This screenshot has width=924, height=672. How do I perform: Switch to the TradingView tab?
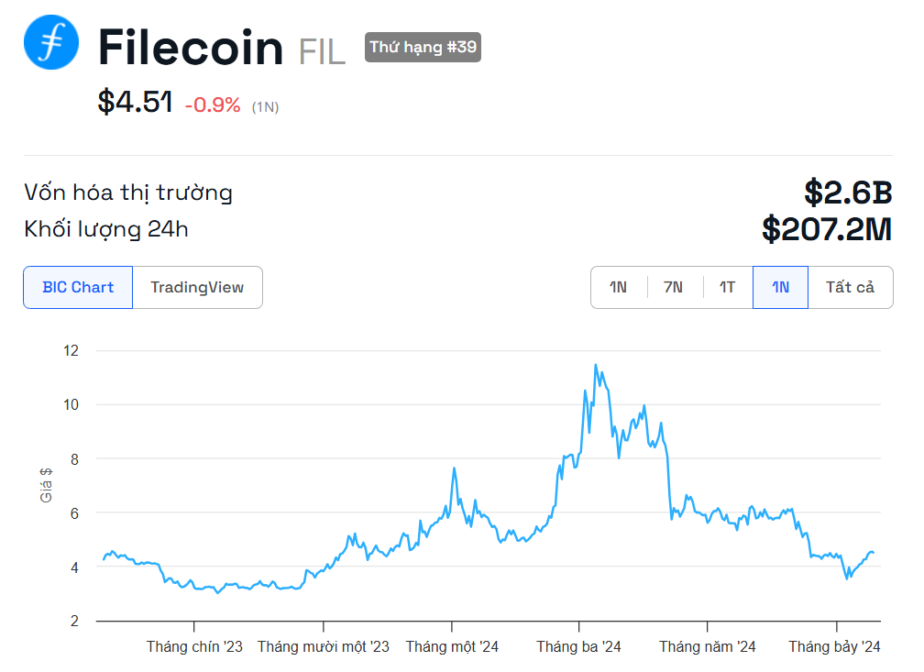click(197, 287)
